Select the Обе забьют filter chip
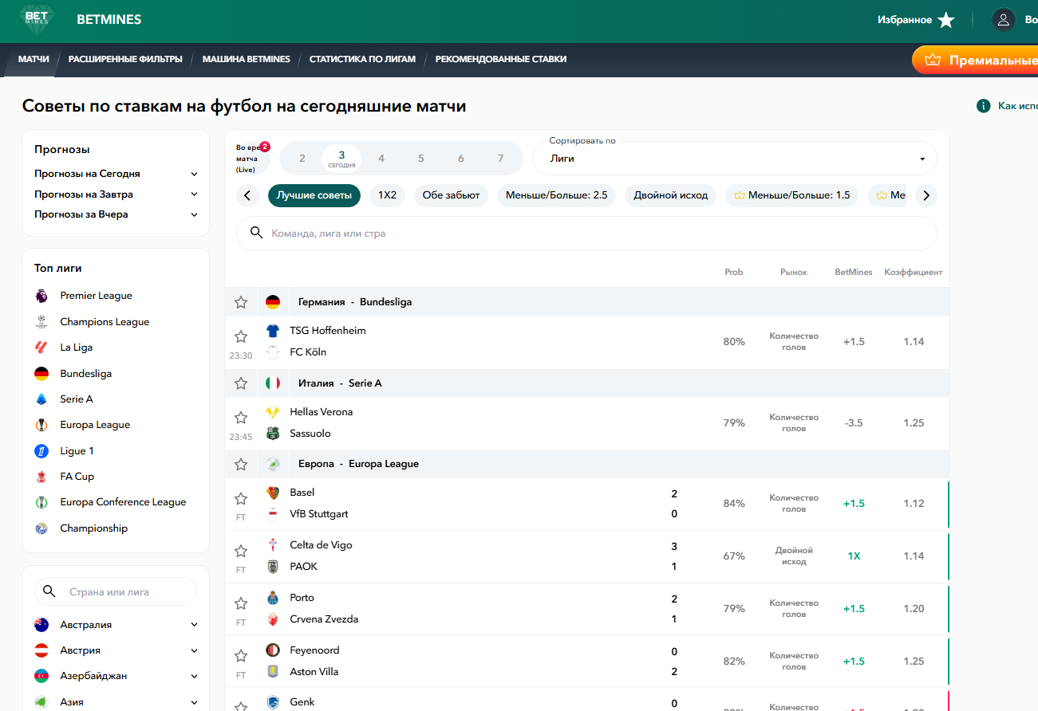This screenshot has height=711, width=1038. point(451,195)
